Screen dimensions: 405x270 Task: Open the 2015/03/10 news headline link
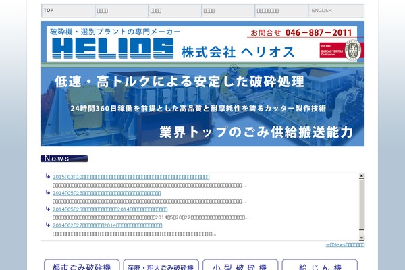[131, 177]
